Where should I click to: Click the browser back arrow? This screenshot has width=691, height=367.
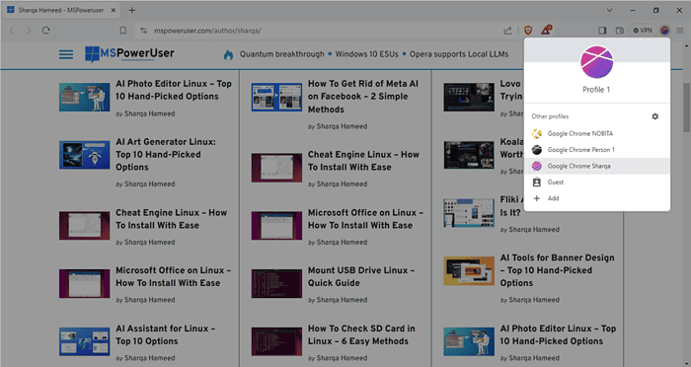(x=12, y=31)
